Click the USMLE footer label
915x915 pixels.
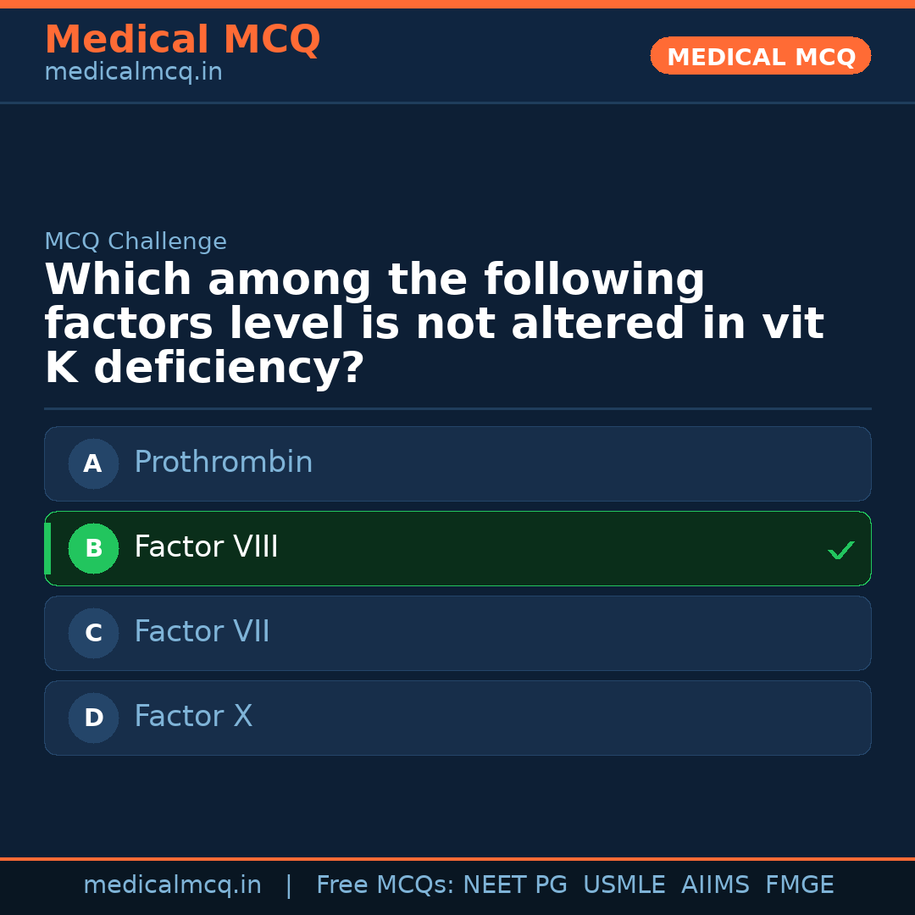click(624, 884)
